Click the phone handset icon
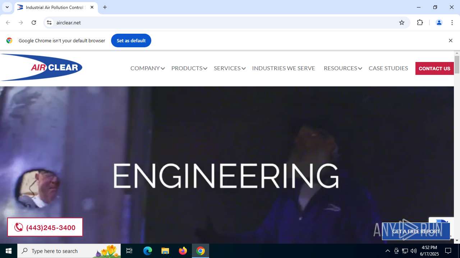Viewport: 460px width, 258px height. point(19,227)
